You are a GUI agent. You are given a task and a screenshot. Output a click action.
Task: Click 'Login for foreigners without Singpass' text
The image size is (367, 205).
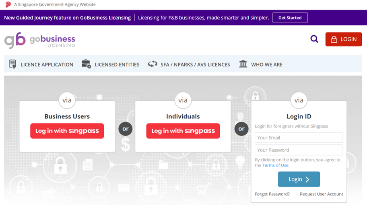pos(291,126)
